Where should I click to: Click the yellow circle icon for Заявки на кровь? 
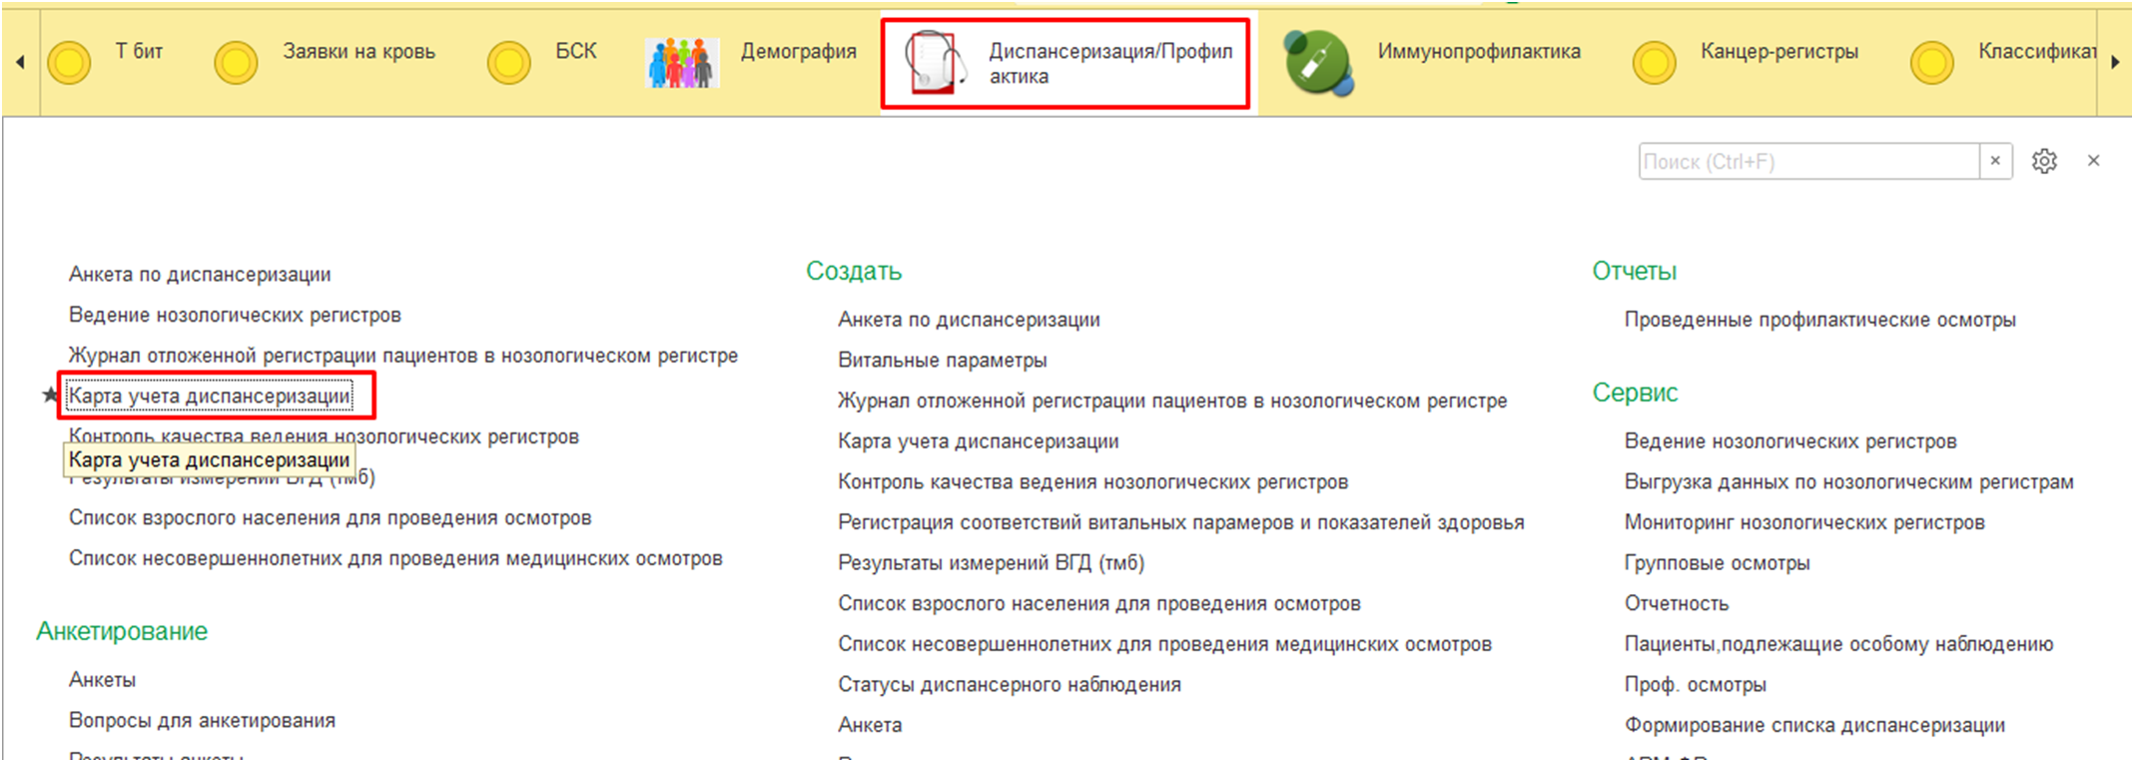[236, 63]
